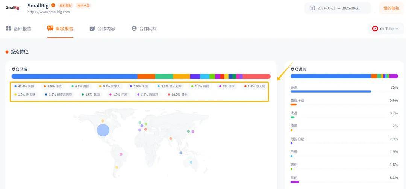The width and height of the screenshot is (406, 189).
Task: Switch to the 高级报告 tab
Action: click(60, 28)
